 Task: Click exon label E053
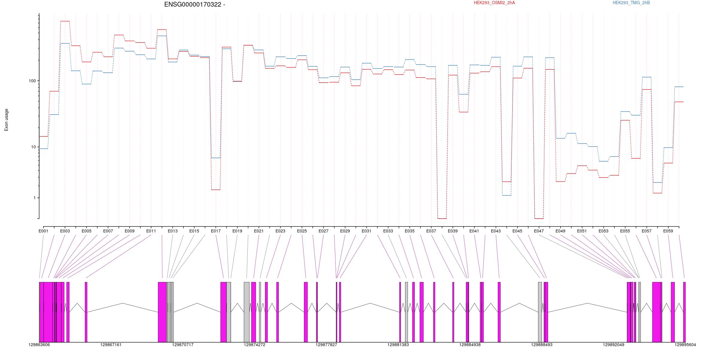pyautogui.click(x=603, y=231)
